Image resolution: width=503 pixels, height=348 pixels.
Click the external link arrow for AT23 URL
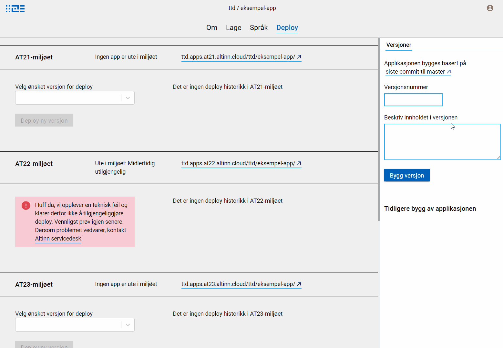(299, 284)
